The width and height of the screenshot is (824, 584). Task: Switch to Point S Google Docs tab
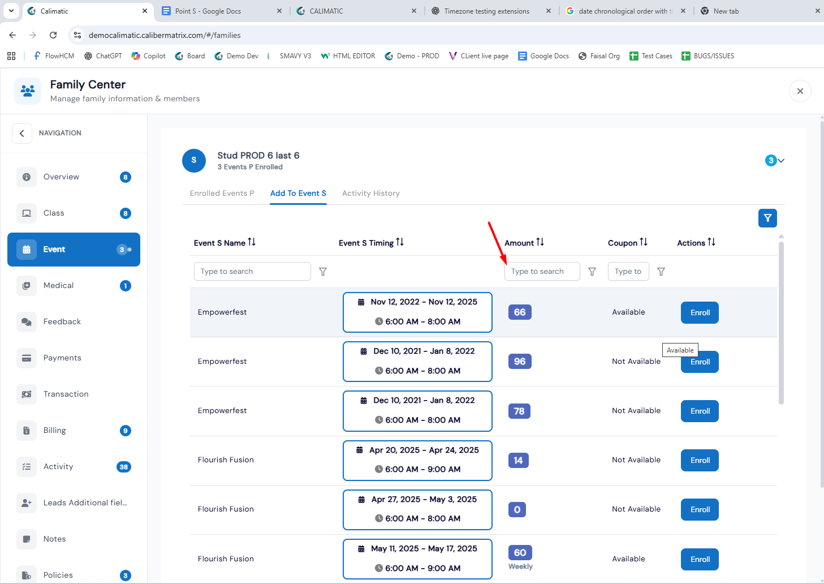(221, 11)
